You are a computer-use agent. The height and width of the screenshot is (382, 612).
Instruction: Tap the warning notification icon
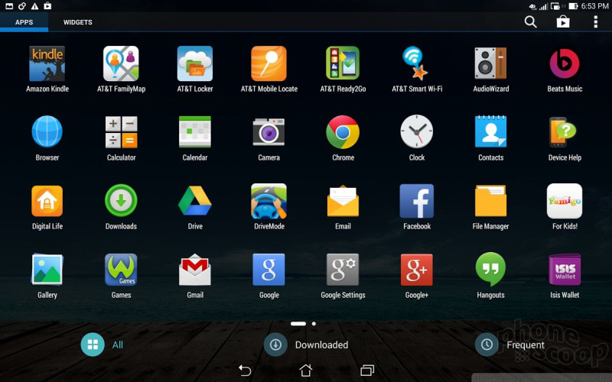tap(34, 6)
